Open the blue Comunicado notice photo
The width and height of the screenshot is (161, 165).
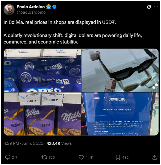[x=120, y=114]
